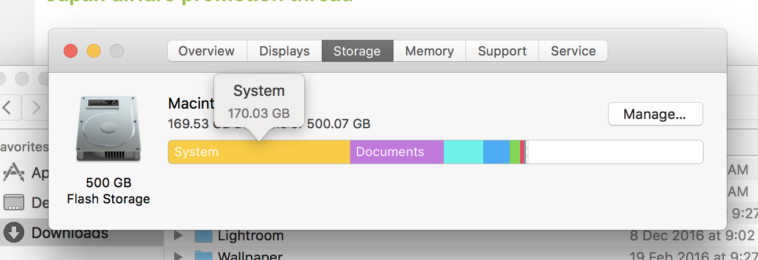Screen dimensions: 758x260
Task: Click the Wallpaper folder icon
Action: coord(204,255)
